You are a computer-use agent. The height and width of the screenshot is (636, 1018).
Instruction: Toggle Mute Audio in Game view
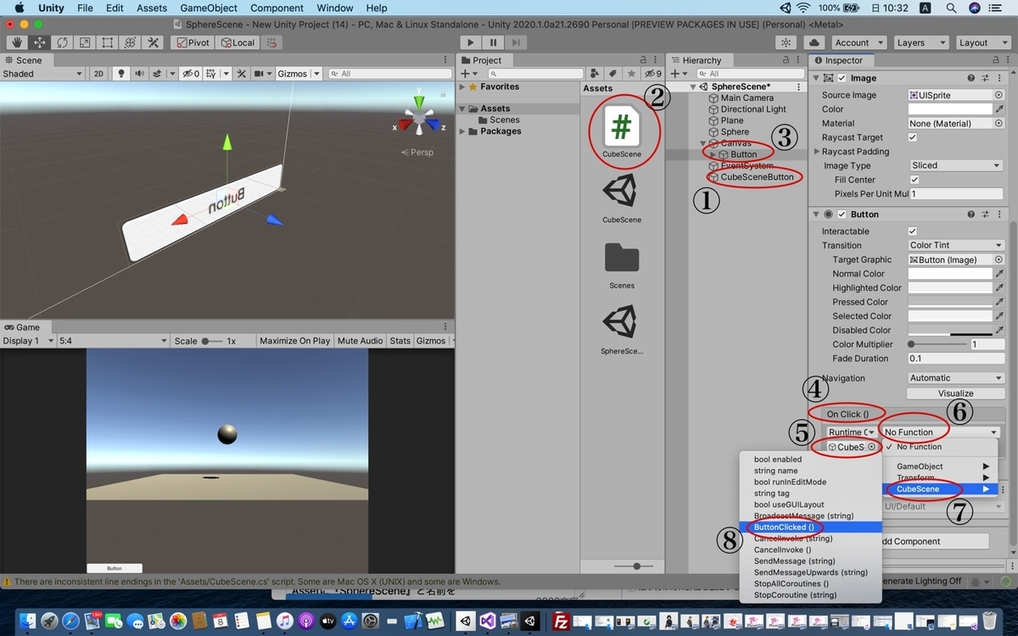(x=360, y=341)
